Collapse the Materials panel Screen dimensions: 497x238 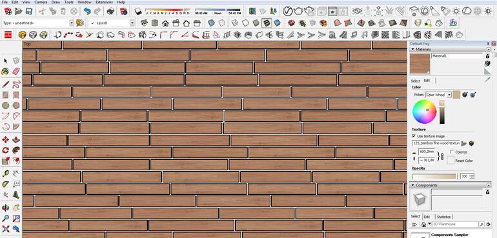tap(412, 50)
